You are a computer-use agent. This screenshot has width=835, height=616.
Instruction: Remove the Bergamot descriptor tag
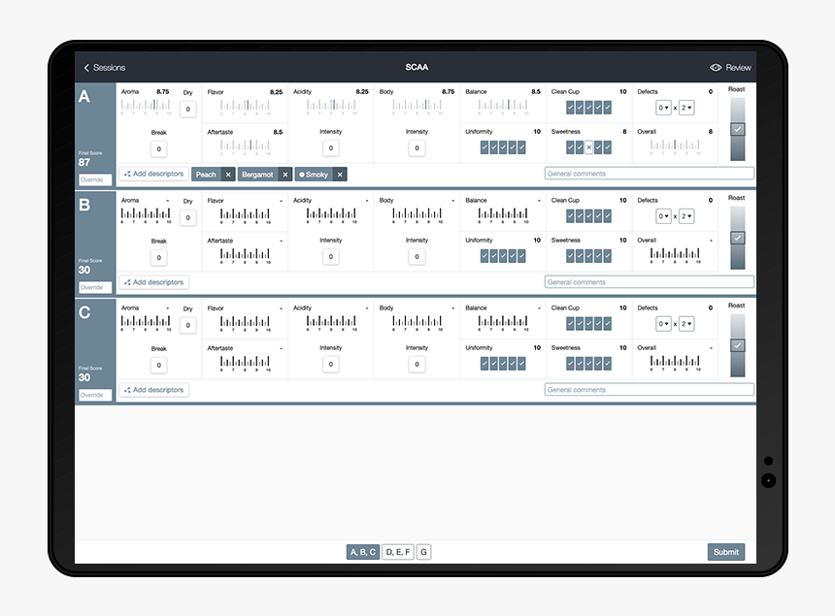284,175
